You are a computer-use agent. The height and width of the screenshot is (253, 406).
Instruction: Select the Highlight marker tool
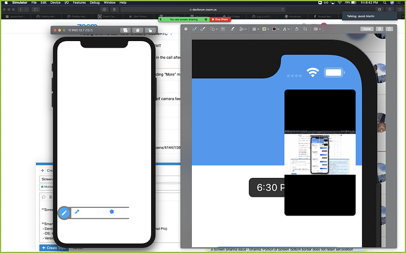coord(232,29)
